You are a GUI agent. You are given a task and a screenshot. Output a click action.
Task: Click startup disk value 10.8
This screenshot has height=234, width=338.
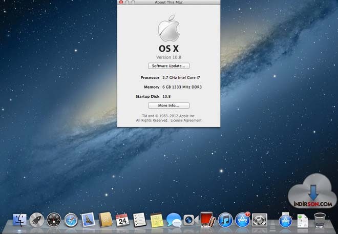(x=166, y=96)
